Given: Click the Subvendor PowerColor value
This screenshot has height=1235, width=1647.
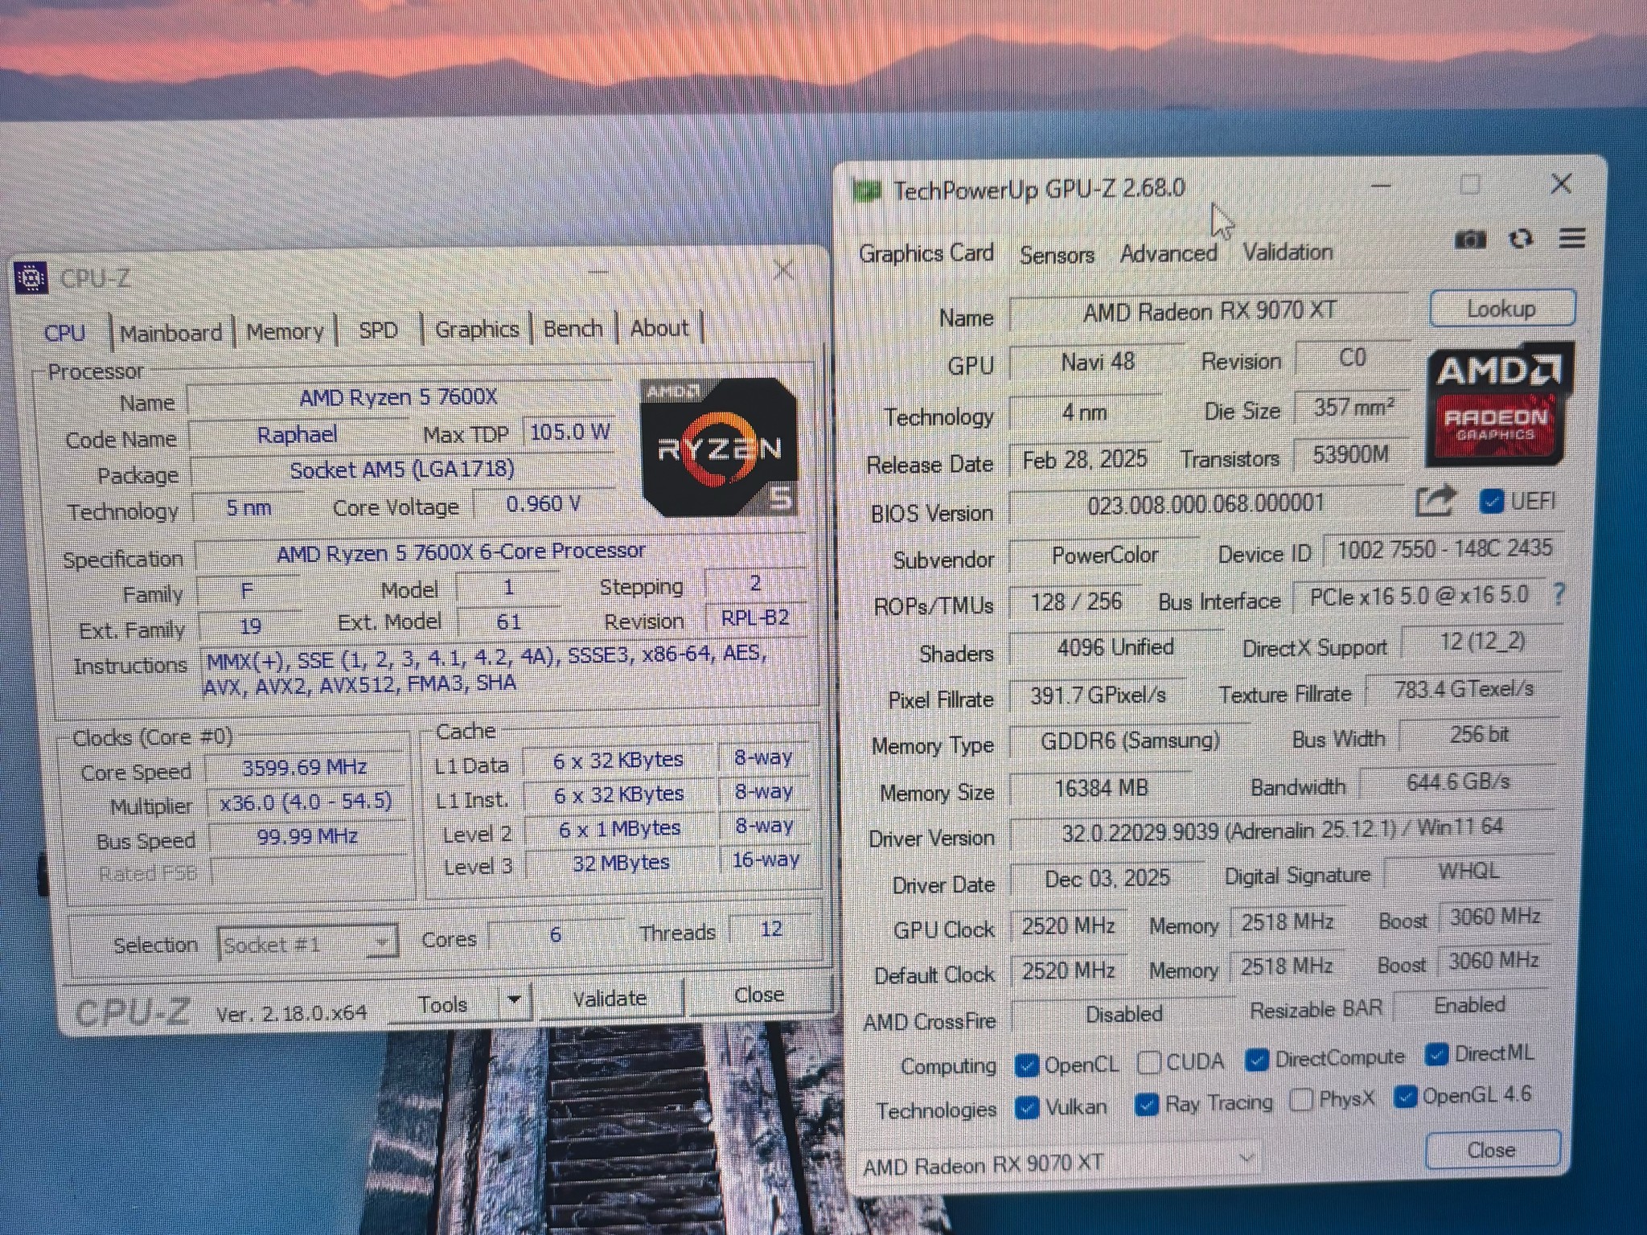Looking at the screenshot, I should pyautogui.click(x=1104, y=556).
